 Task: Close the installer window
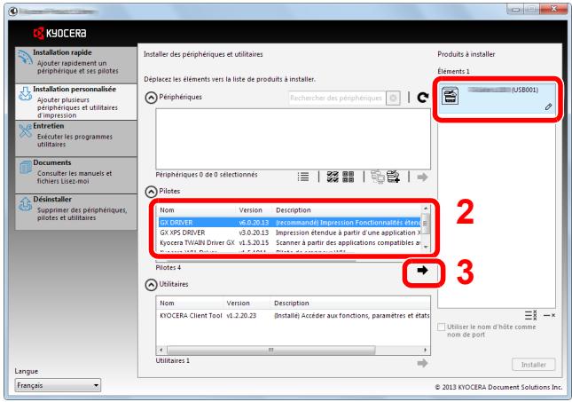click(x=553, y=9)
